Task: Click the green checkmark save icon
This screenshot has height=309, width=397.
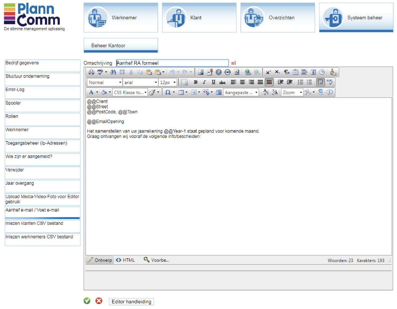Action: click(87, 301)
